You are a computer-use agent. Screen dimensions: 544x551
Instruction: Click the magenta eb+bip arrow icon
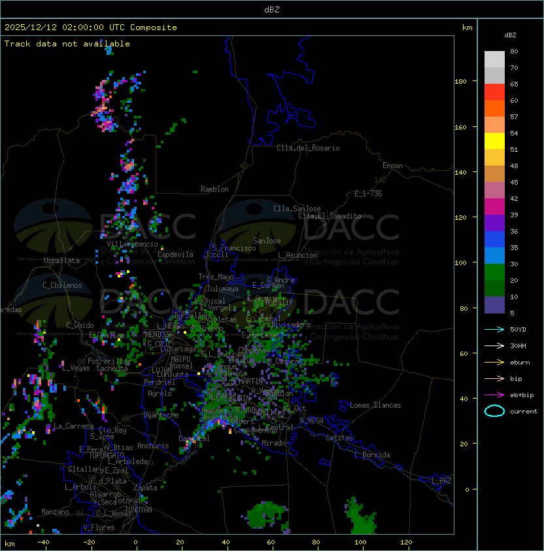coord(494,395)
